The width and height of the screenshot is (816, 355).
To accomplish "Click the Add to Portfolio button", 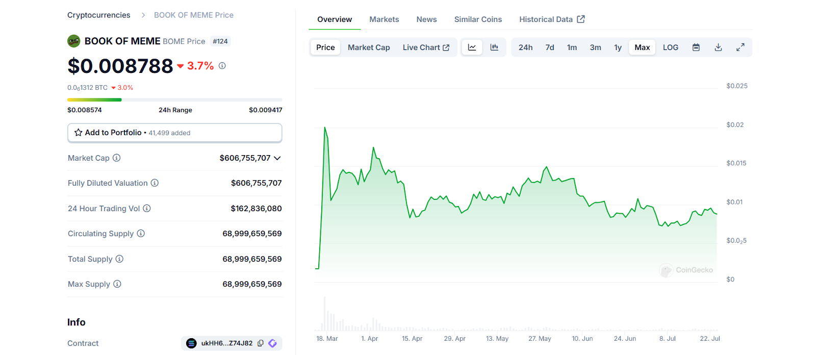I will pyautogui.click(x=175, y=133).
